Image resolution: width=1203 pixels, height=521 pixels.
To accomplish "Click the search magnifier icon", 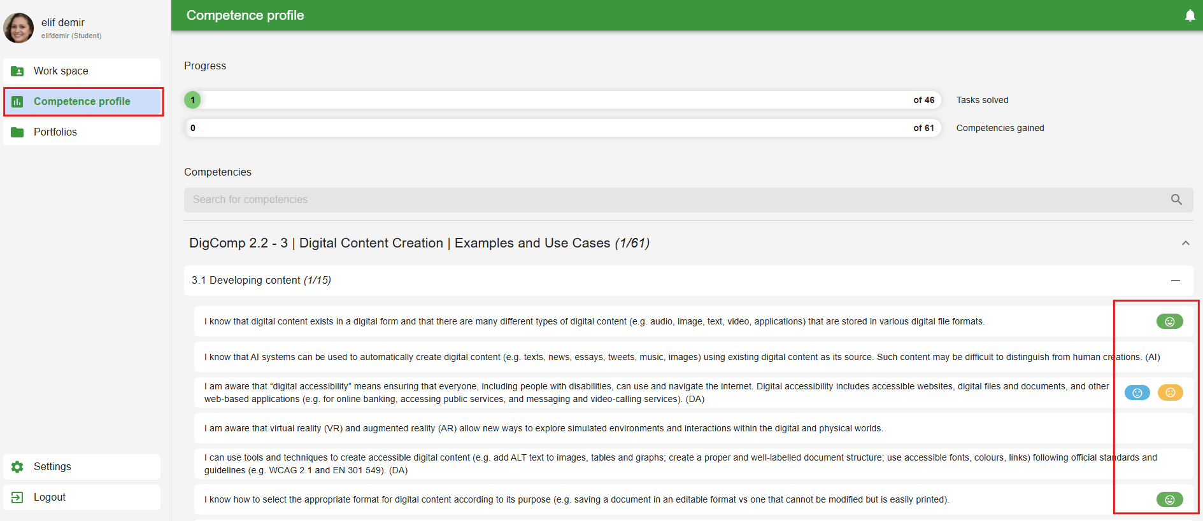I will (x=1176, y=200).
